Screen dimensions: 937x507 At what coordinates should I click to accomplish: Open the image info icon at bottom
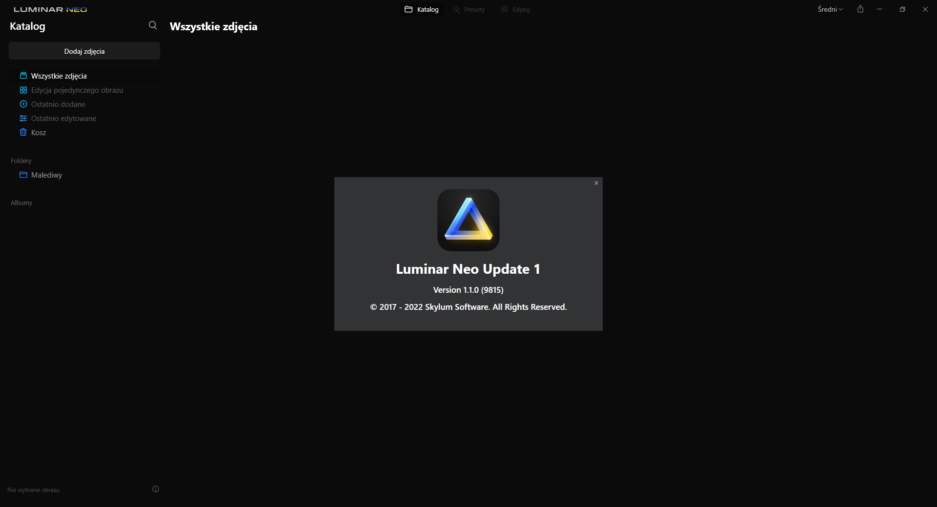[156, 489]
